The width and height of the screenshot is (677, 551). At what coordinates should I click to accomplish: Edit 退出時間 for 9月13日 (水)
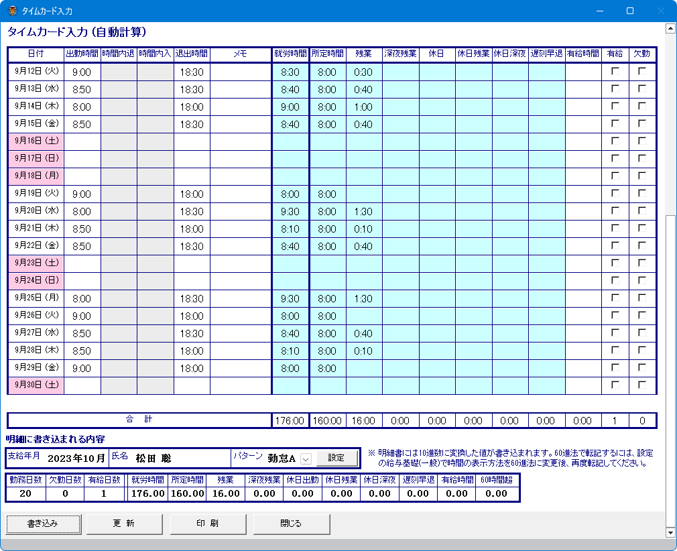[x=192, y=89]
